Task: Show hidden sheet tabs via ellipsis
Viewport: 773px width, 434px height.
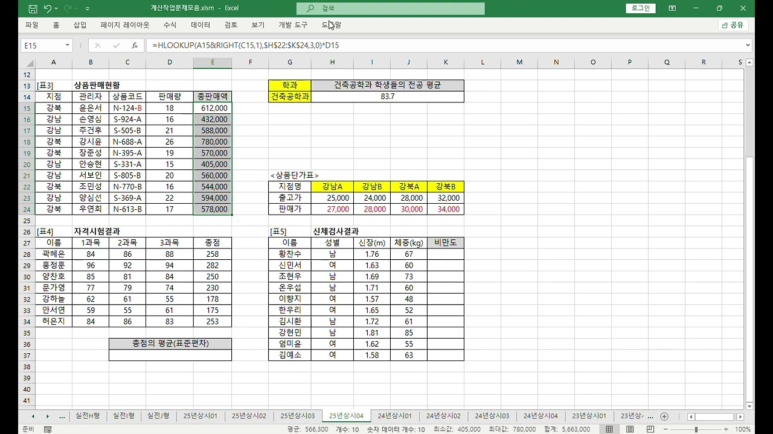Action: 62,417
